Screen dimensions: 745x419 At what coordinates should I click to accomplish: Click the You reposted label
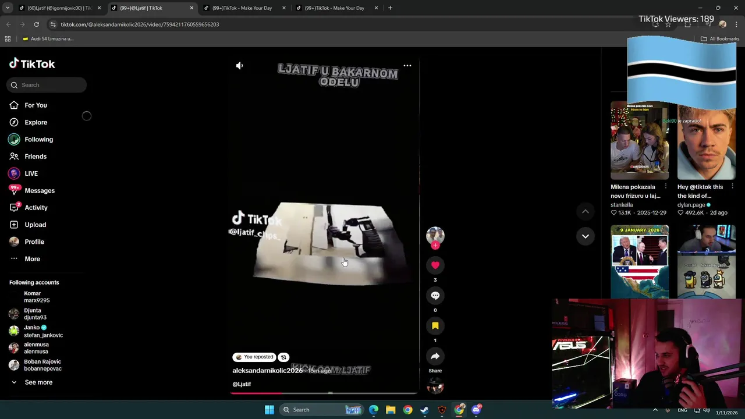point(254,357)
